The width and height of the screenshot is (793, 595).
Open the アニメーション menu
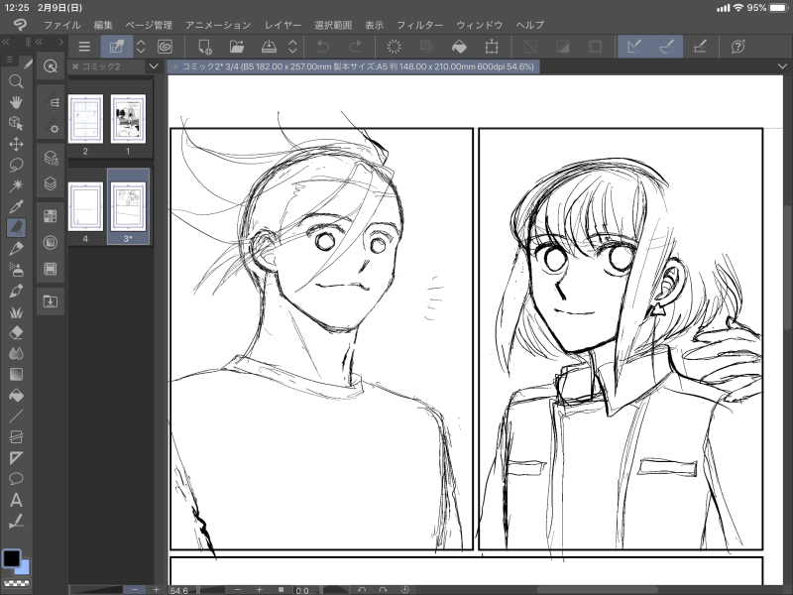pyautogui.click(x=218, y=25)
